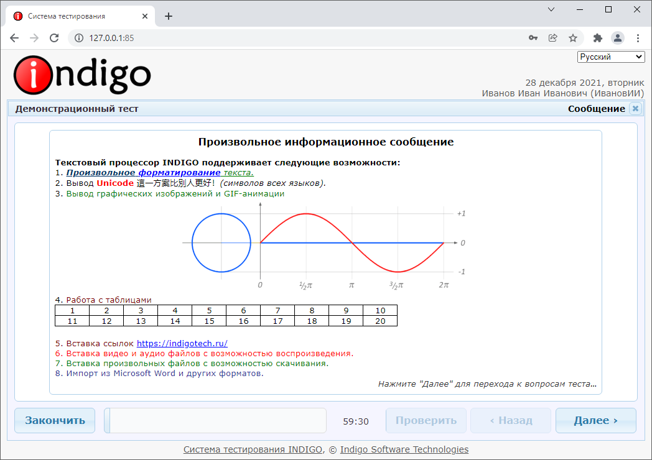The image size is (652, 460).
Task: Open the Русский language dropdown
Action: coord(611,57)
